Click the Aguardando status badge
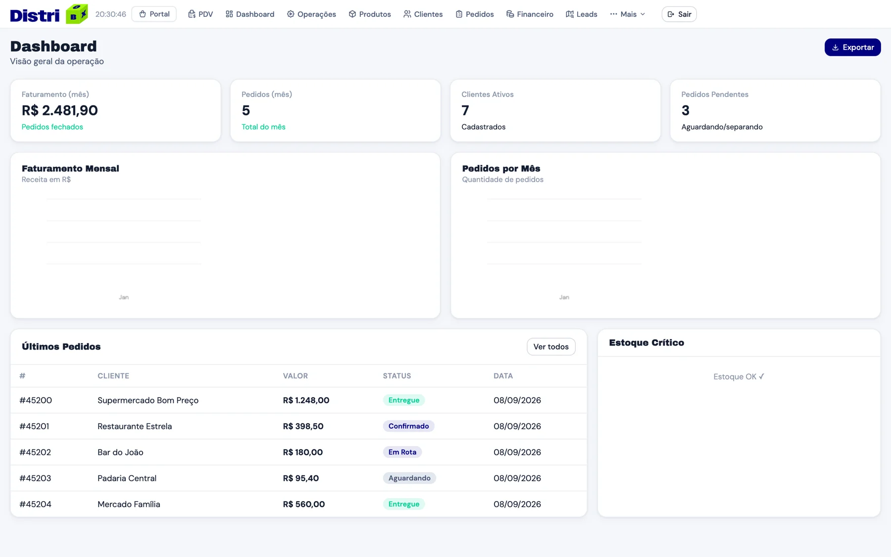The width and height of the screenshot is (891, 557). tap(409, 478)
